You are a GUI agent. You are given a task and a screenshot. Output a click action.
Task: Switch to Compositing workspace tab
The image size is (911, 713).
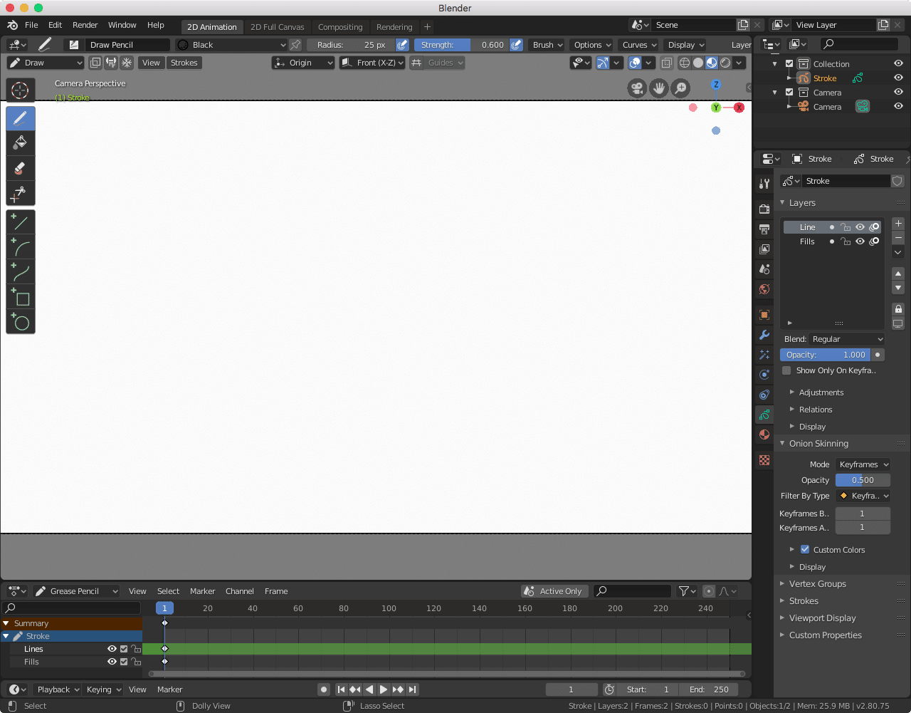340,27
